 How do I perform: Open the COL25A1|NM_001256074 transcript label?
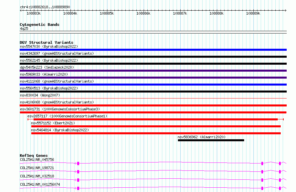click(40, 184)
